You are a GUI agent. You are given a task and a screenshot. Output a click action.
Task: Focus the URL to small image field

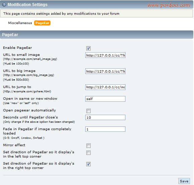pos(105,55)
